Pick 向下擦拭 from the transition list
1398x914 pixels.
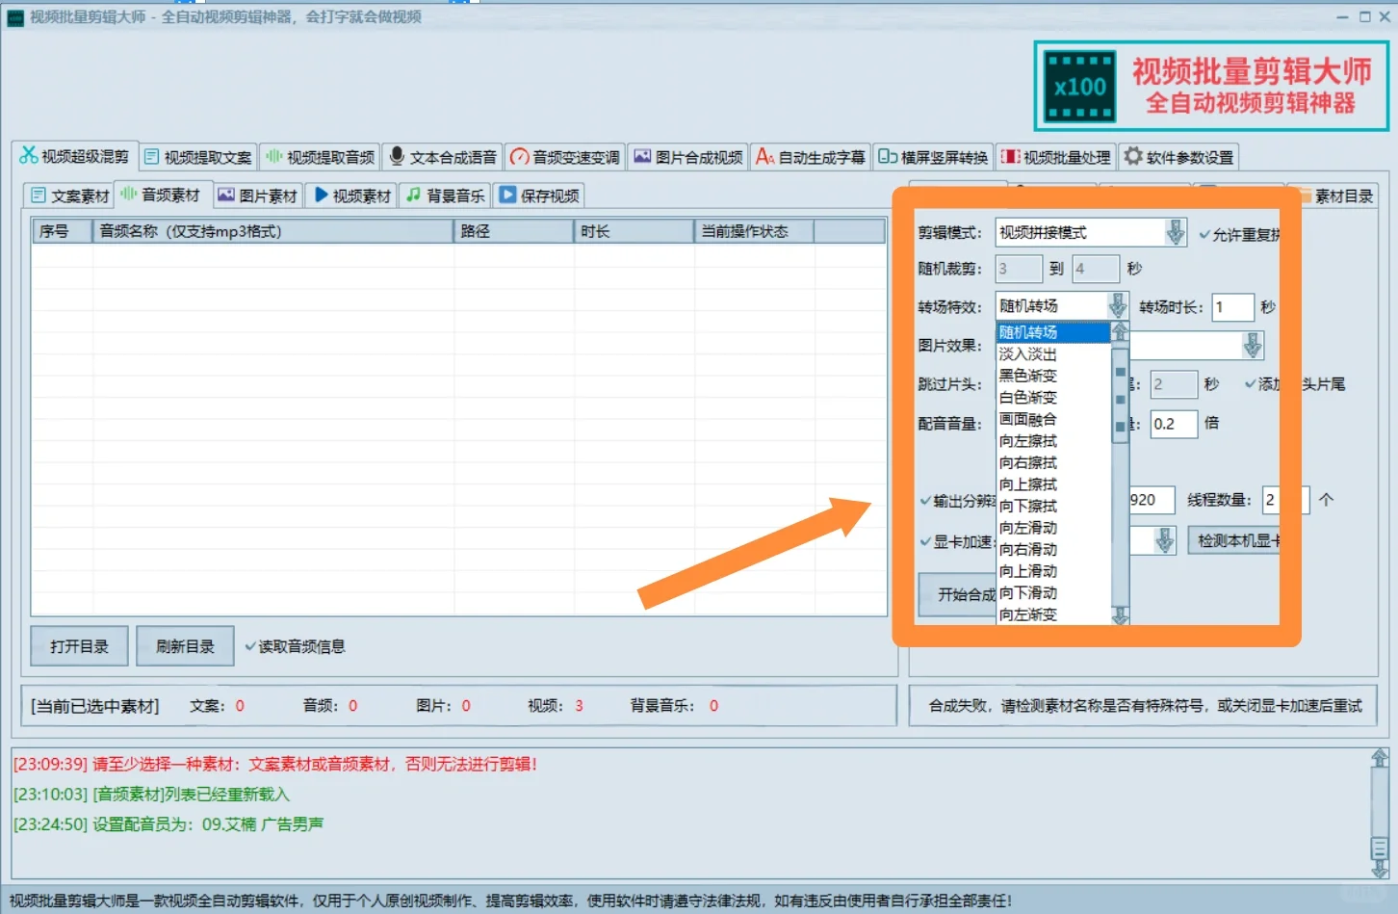[1053, 507]
